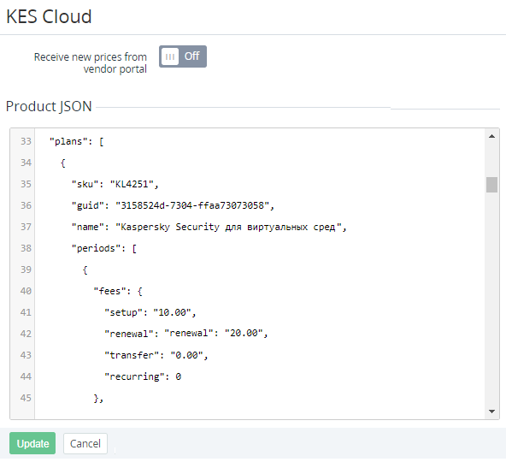
Task: Click the guid value on line 36
Action: 192,205
